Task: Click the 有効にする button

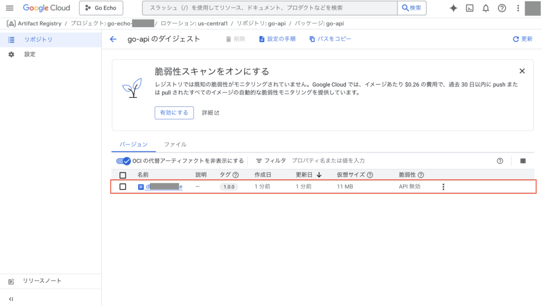Action: pos(171,113)
